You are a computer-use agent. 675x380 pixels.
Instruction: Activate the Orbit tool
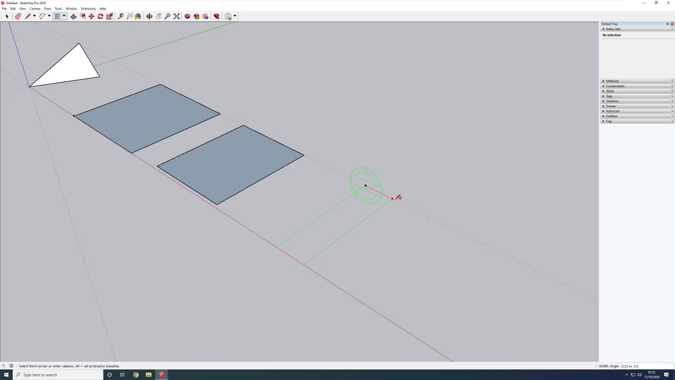[150, 16]
